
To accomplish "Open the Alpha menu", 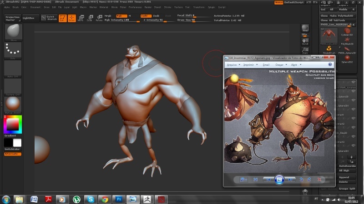I will (7, 7).
